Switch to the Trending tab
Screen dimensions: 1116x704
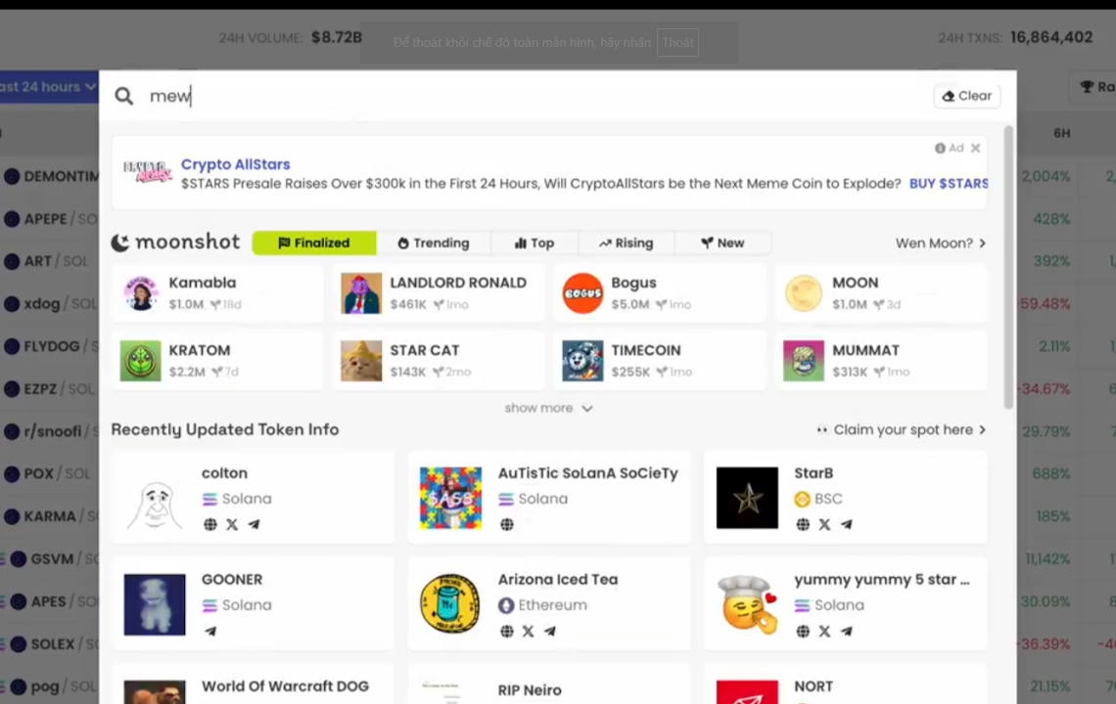coord(434,243)
